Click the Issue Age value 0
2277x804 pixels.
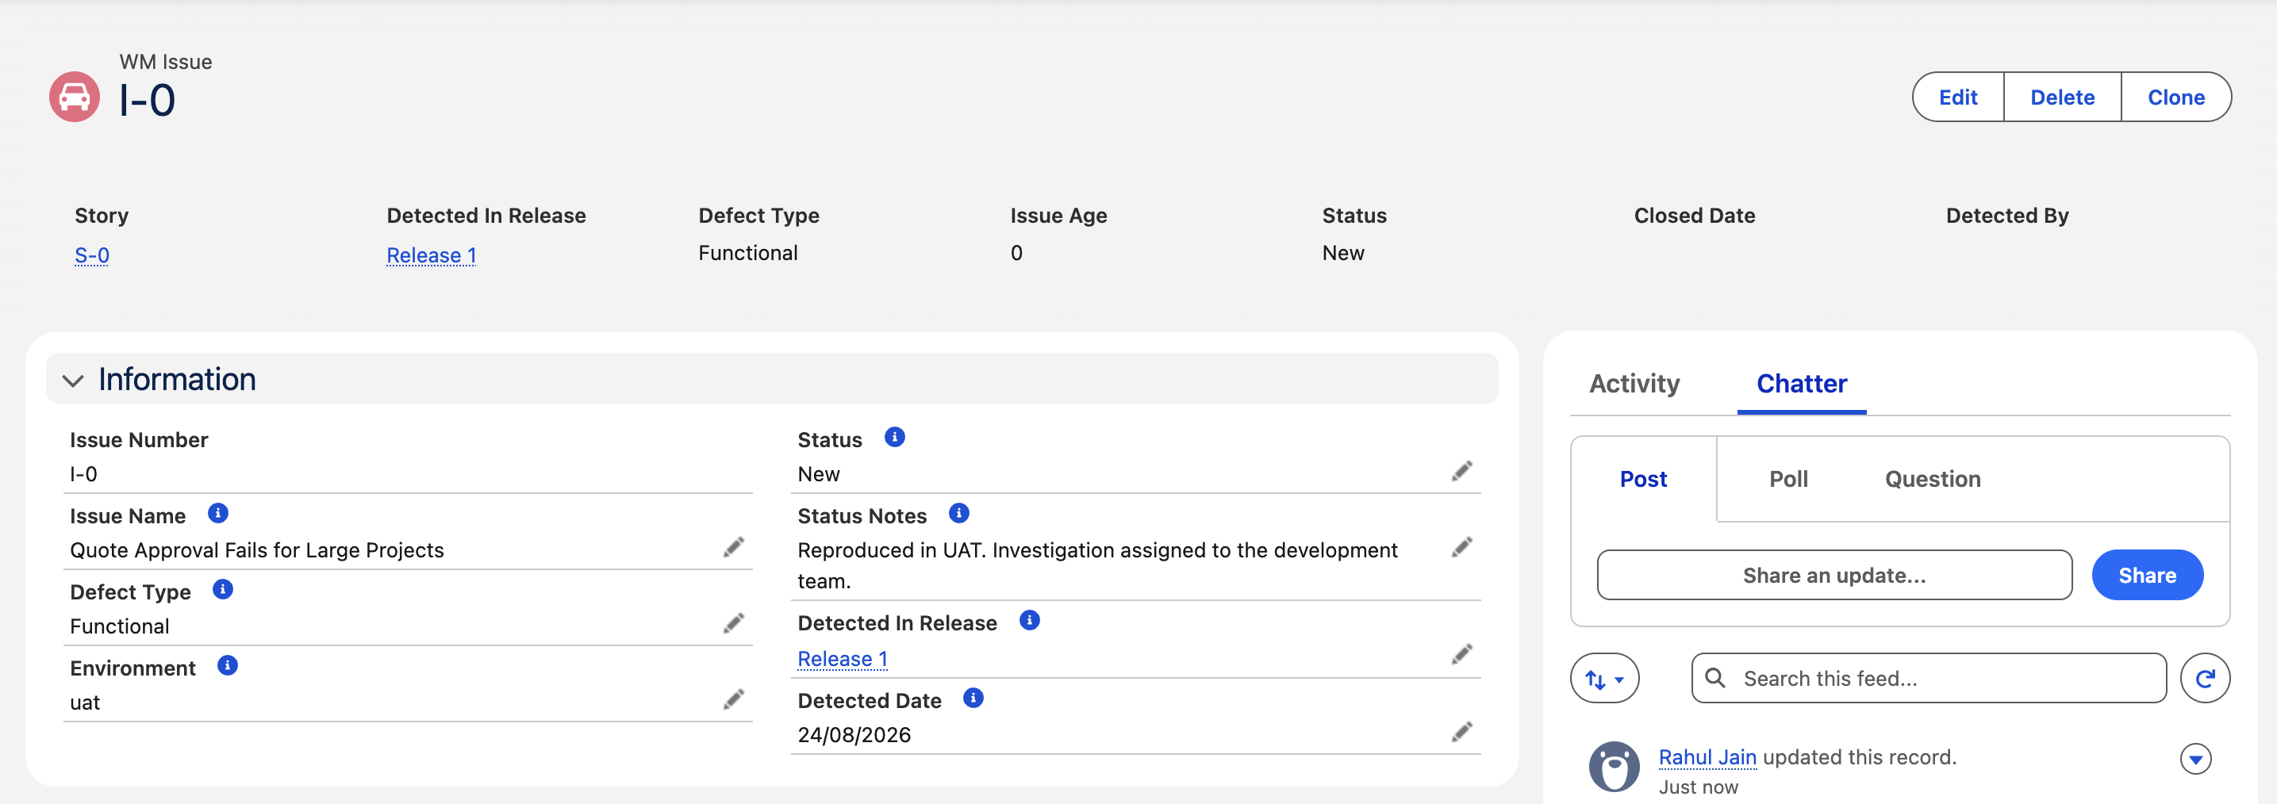tap(1016, 253)
